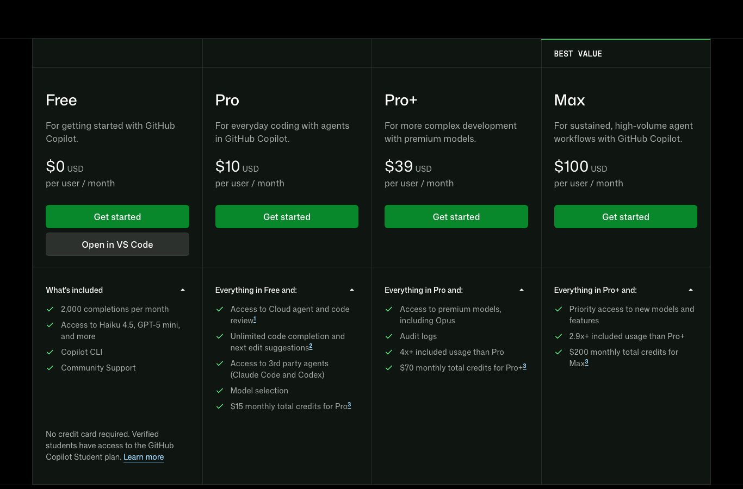
Task: Click the checkmark beside Community Support
Action: click(x=50, y=368)
